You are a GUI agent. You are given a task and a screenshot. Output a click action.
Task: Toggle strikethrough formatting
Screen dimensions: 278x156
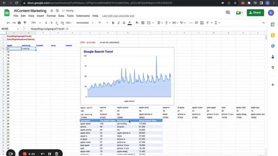124,23
